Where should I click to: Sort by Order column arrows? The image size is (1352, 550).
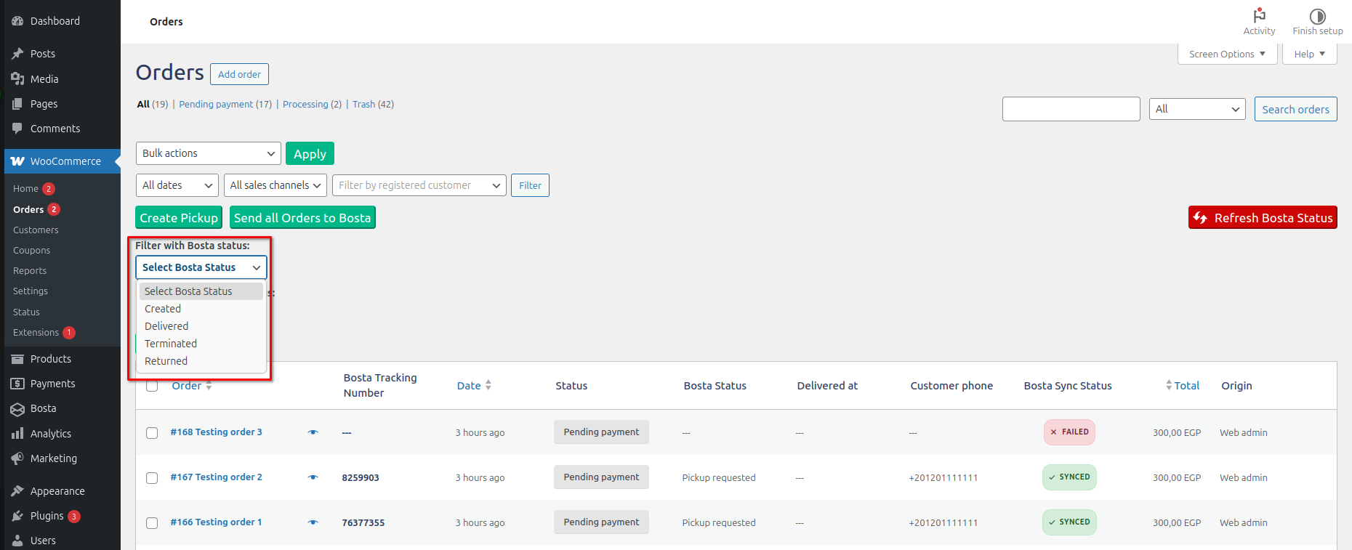[x=209, y=385]
